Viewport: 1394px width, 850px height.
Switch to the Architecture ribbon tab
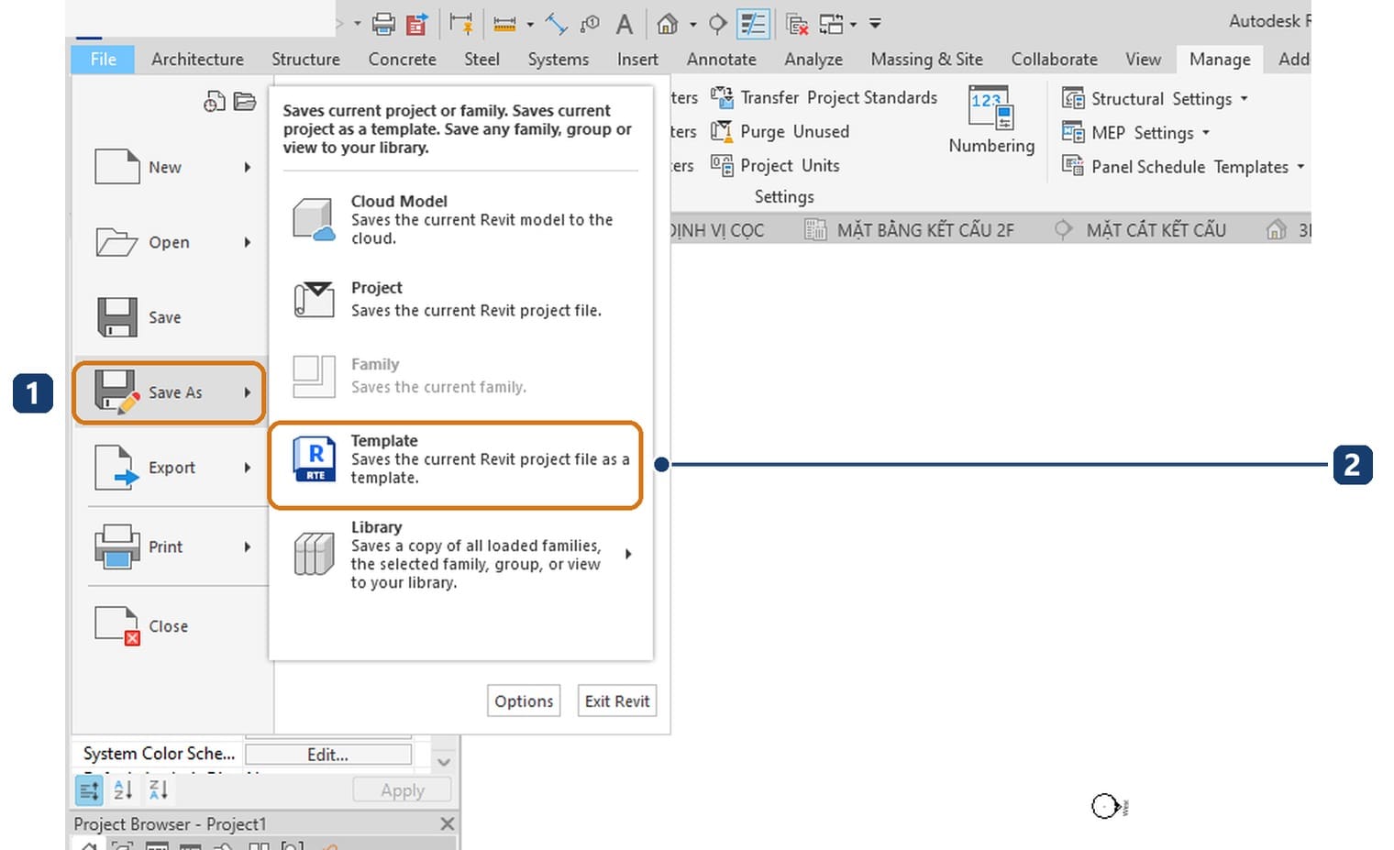(197, 59)
